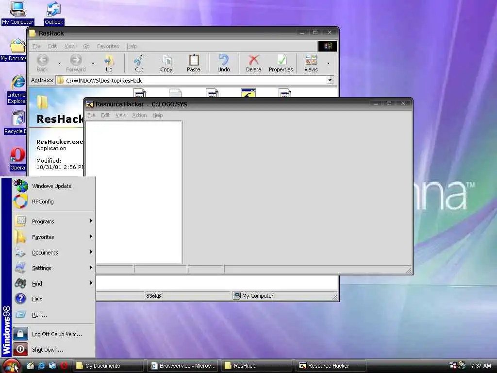Click the Windows flag logo in ResHack window
Screen dimensions: 497x373
328,46
